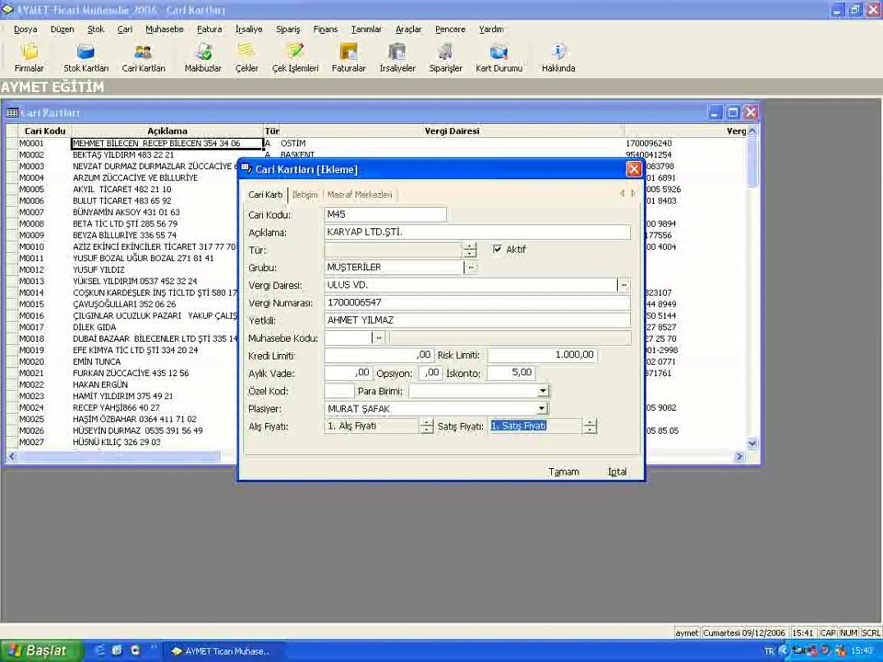Click the İrsaliyeler toolbar icon

pyautogui.click(x=397, y=57)
